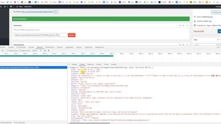Click the DevTools warnings count icon

pos(218,47)
